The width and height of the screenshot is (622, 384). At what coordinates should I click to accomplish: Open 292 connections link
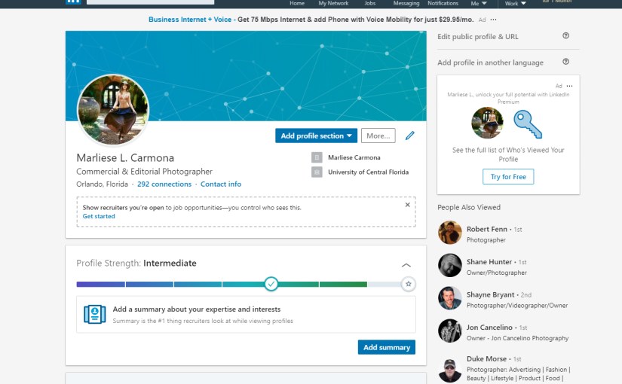[164, 184]
